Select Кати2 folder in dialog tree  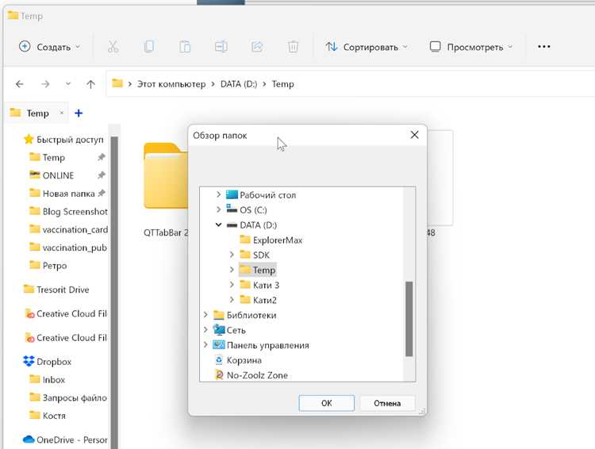coord(258,300)
